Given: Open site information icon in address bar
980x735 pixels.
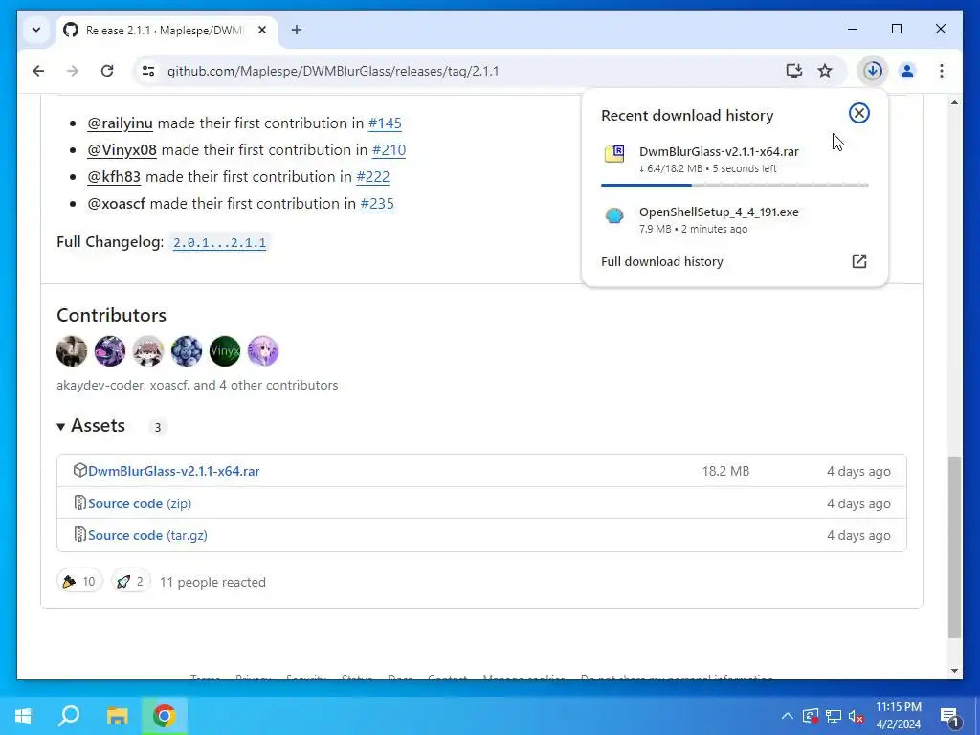Looking at the screenshot, I should pyautogui.click(x=148, y=71).
